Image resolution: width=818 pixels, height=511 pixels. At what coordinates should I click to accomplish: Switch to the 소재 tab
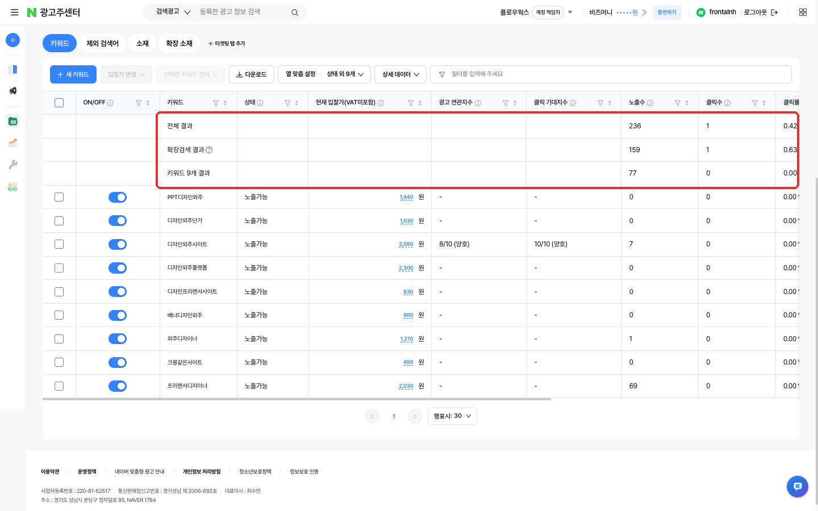pos(143,43)
